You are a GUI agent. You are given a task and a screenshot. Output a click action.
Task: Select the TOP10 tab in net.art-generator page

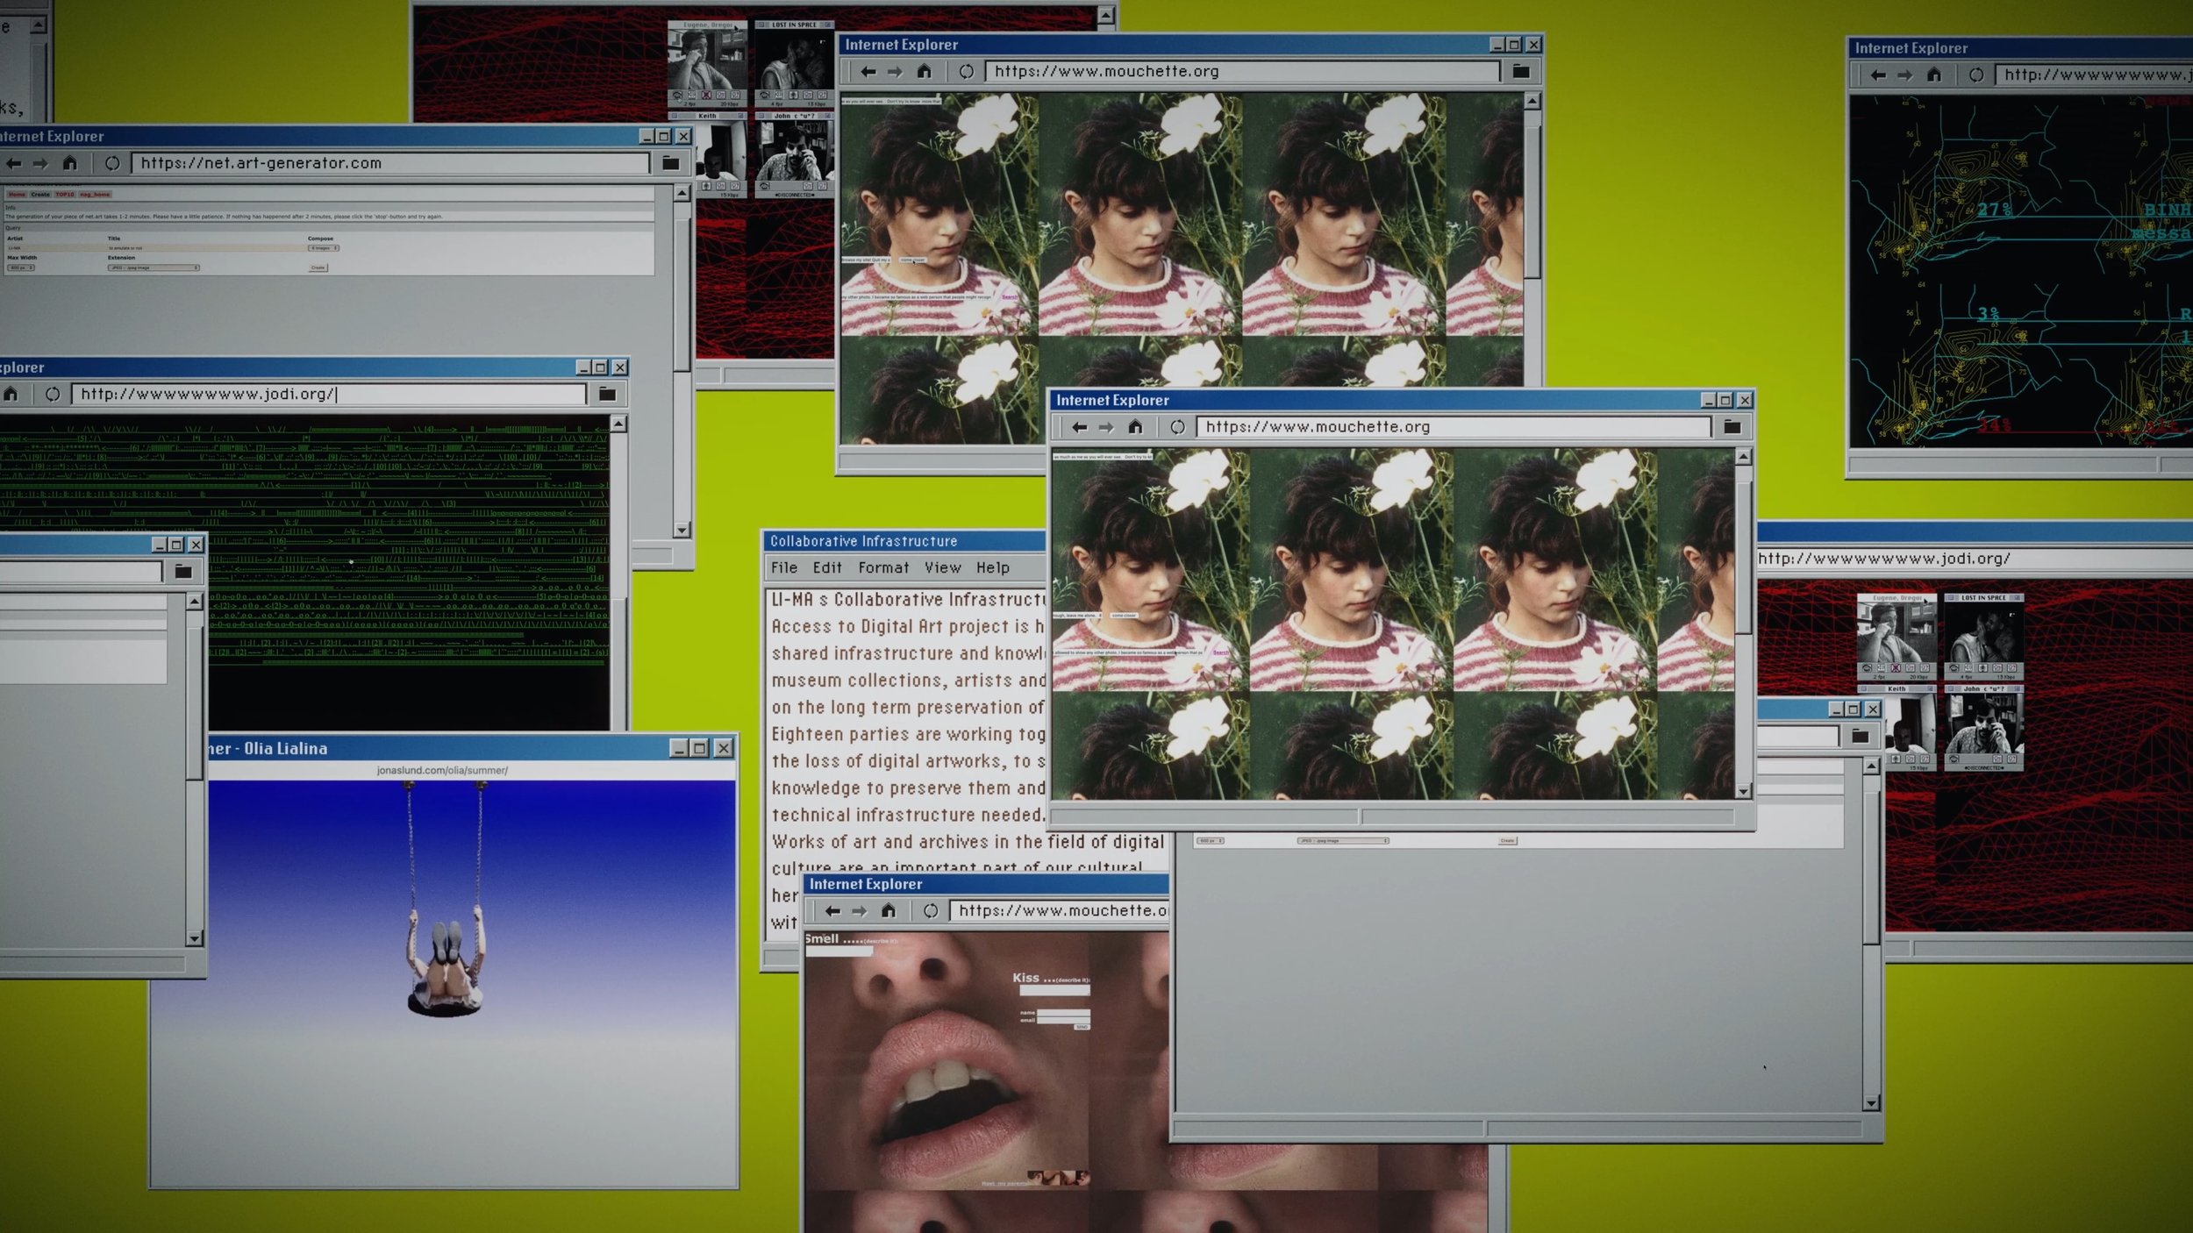65,195
